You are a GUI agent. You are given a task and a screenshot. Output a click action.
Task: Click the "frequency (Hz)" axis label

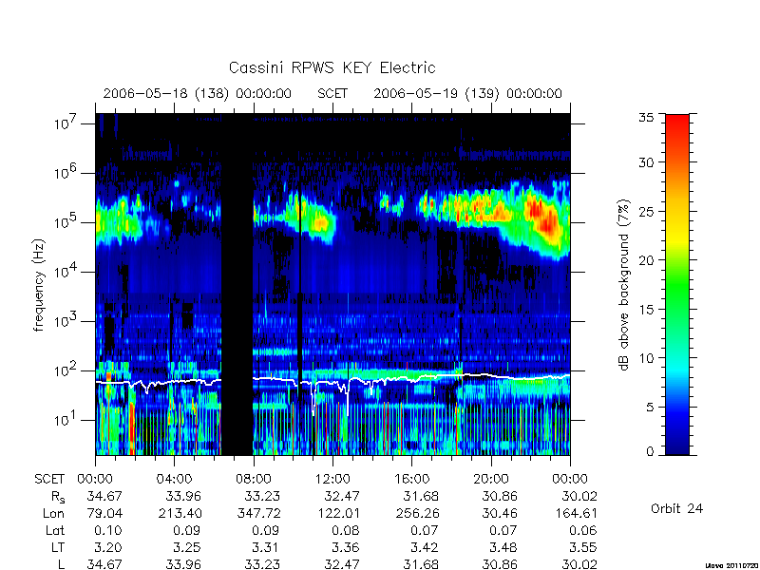pos(39,285)
